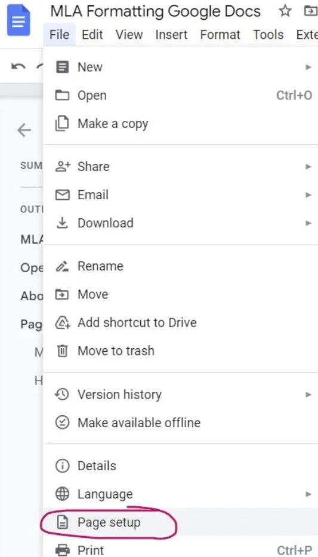Expand the Language submenu arrow
The image size is (318, 557).
[x=308, y=494]
